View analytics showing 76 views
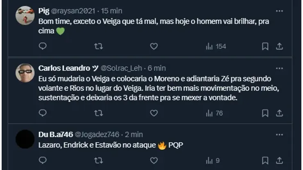 pyautogui.click(x=214, y=113)
